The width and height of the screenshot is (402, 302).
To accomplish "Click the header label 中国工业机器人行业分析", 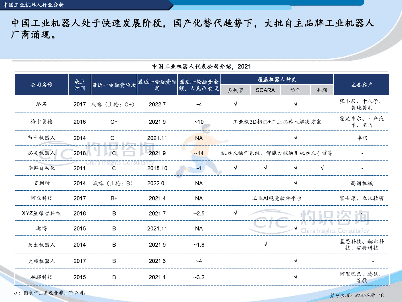I will point(34,5).
